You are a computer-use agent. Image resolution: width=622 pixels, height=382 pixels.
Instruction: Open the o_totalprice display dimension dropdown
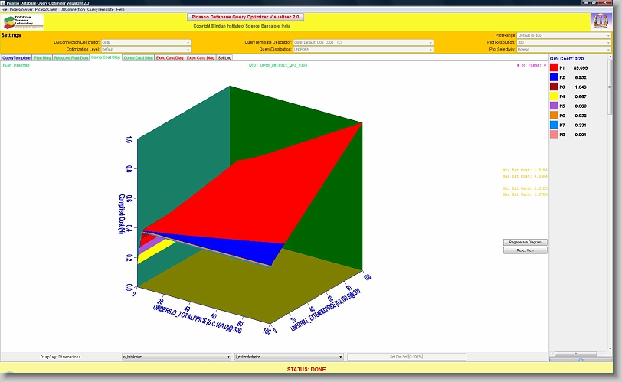[175, 357]
